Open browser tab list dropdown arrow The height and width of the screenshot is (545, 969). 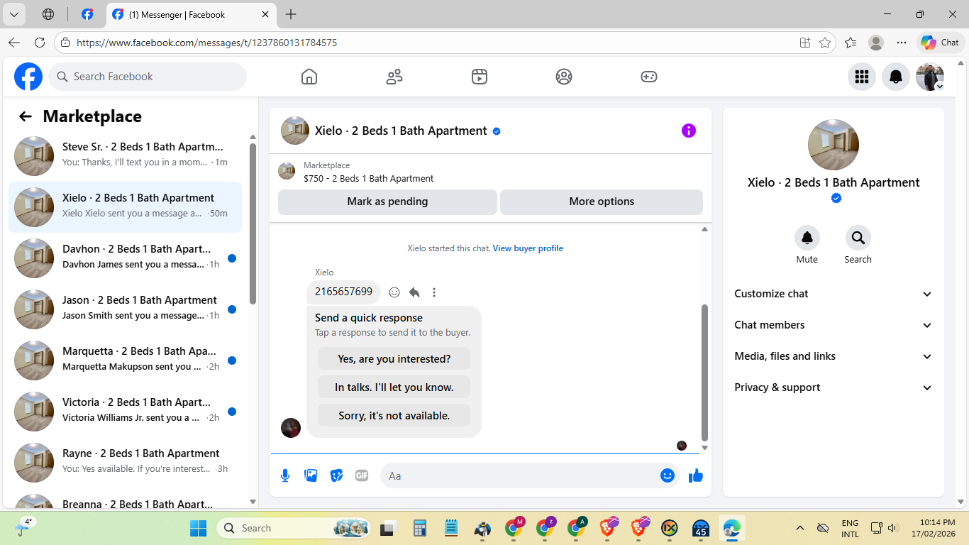coord(14,14)
